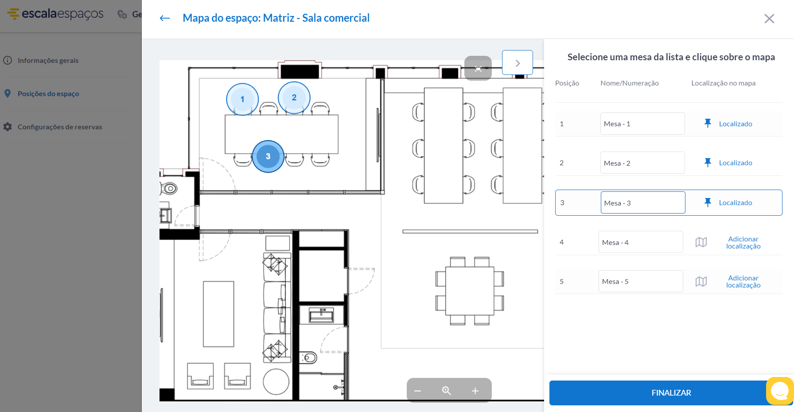The image size is (794, 412).
Task: Click the fit-to-screen icon above the map
Action: point(478,68)
